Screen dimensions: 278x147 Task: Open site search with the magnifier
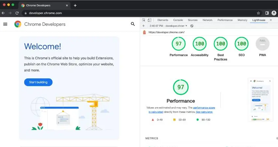[133, 24]
